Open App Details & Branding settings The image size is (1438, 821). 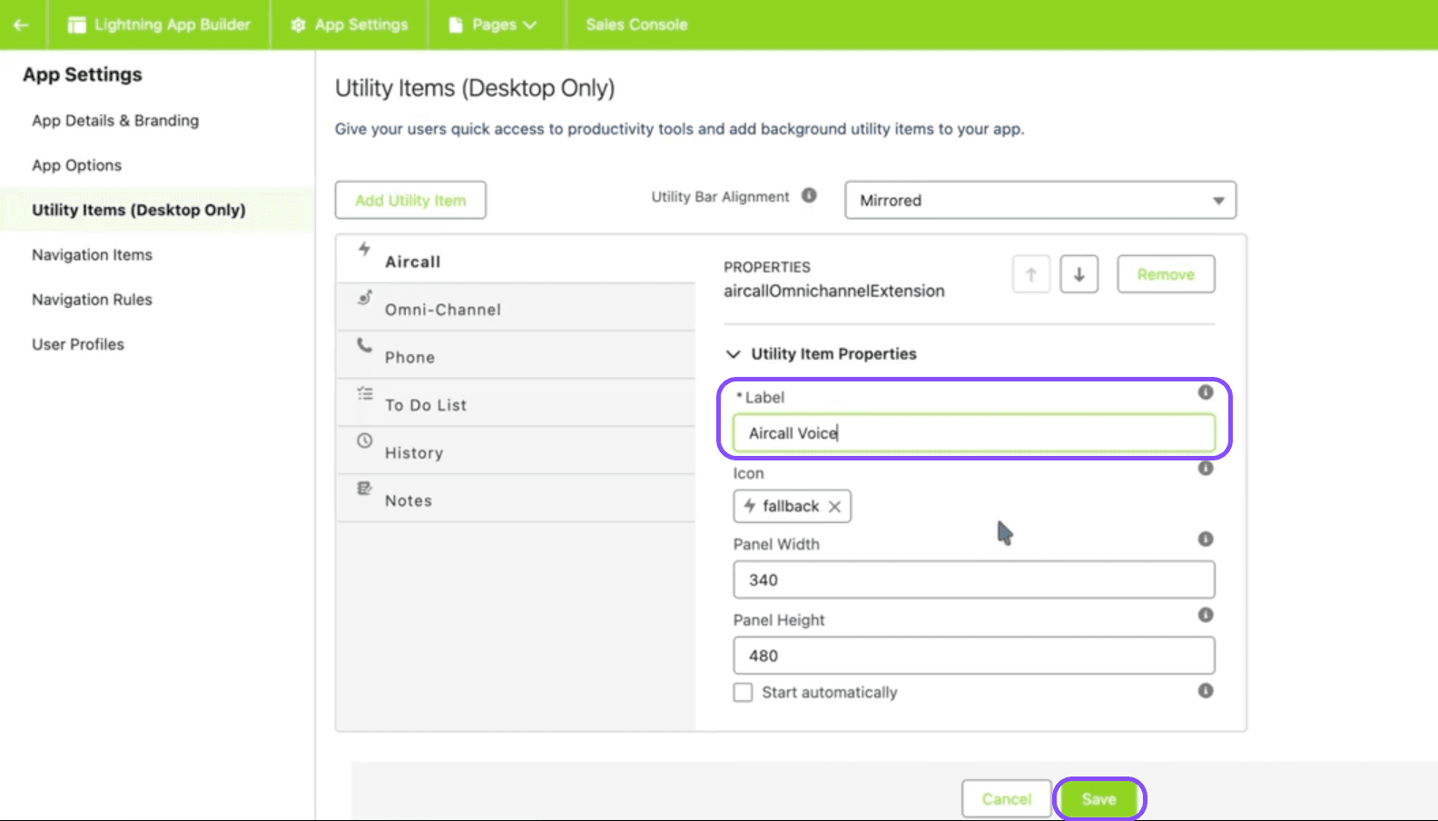(x=115, y=121)
